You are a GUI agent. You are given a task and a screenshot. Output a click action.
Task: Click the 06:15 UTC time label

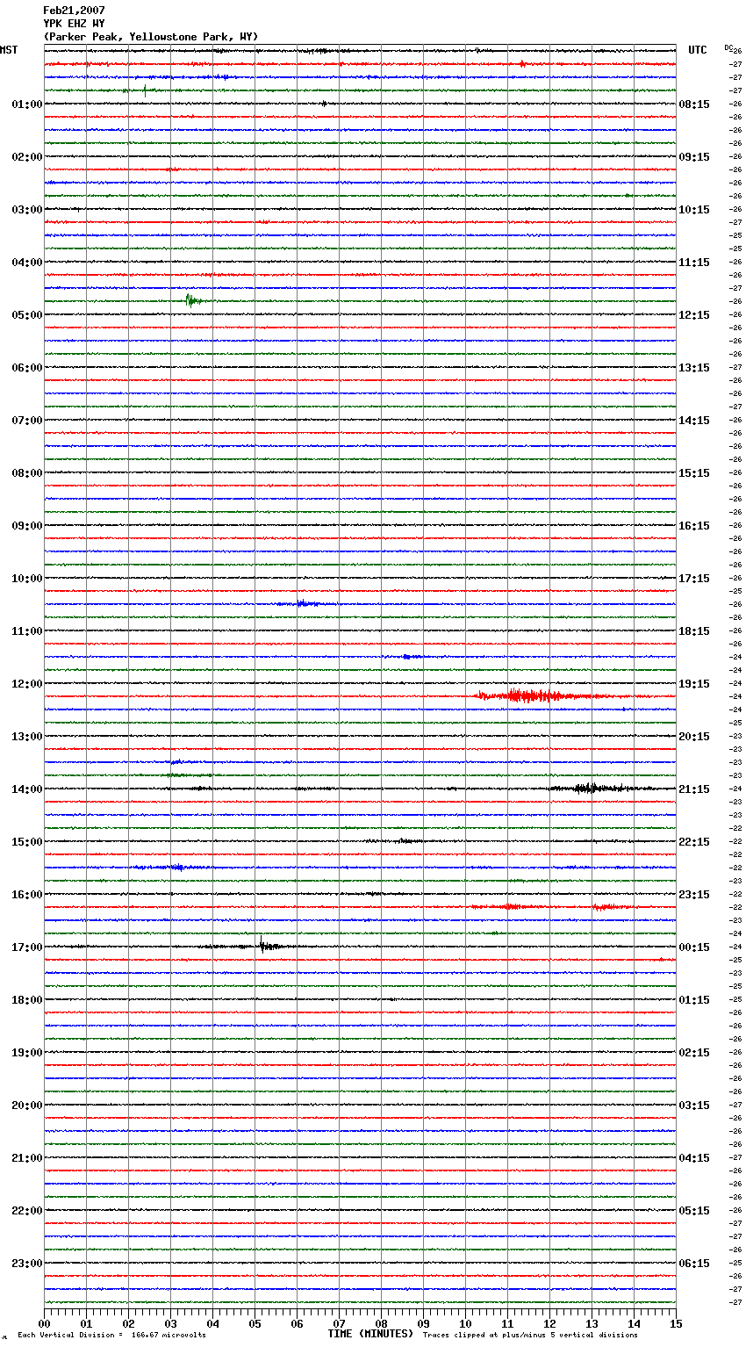(694, 1264)
